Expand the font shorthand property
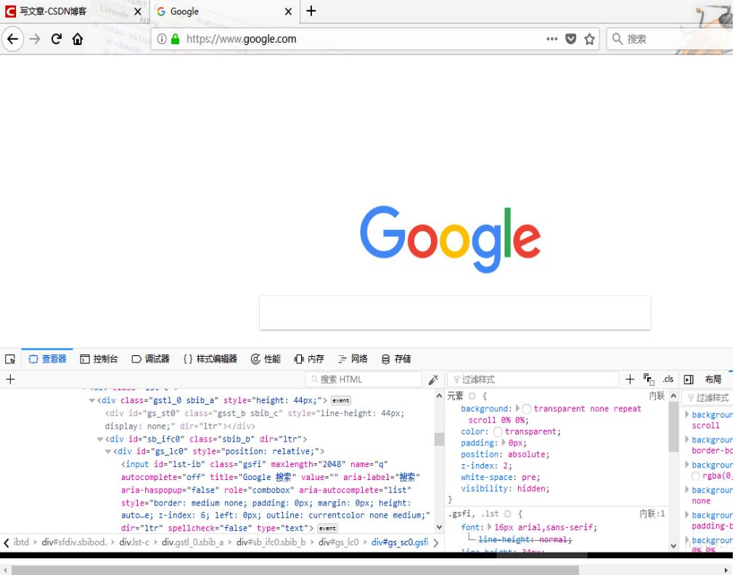735x575 pixels. [490, 527]
